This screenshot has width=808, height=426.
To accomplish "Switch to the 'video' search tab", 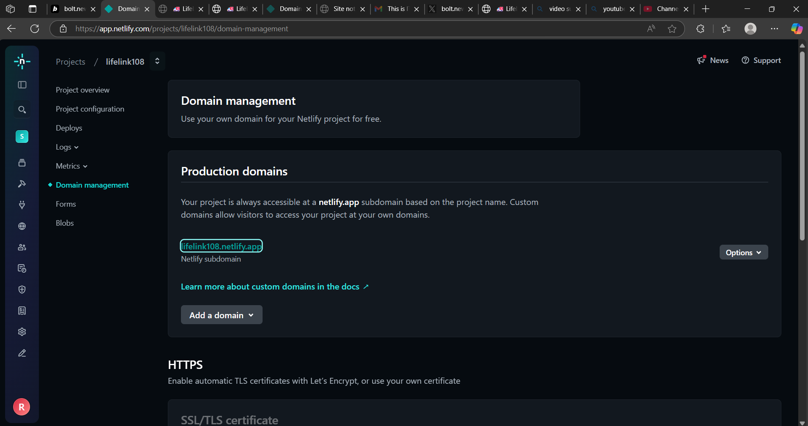I will coord(559,9).
